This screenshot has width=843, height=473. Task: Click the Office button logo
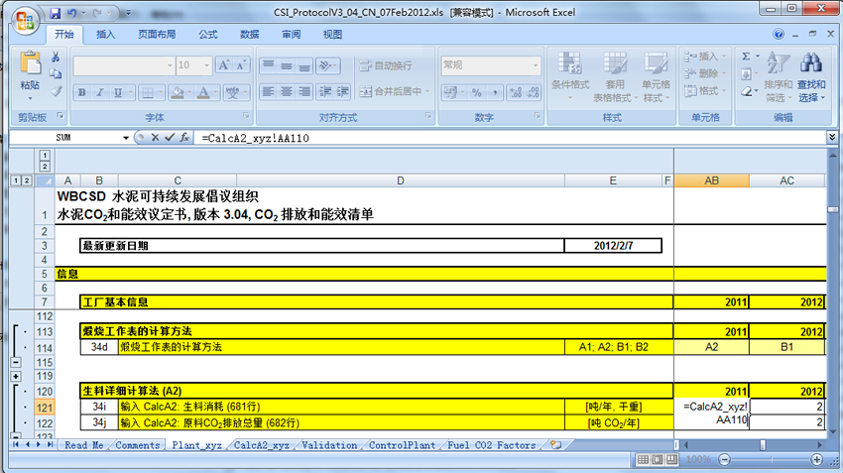click(25, 21)
